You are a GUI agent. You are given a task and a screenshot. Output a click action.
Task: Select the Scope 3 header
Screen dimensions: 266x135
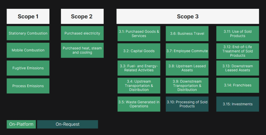pos(188,16)
